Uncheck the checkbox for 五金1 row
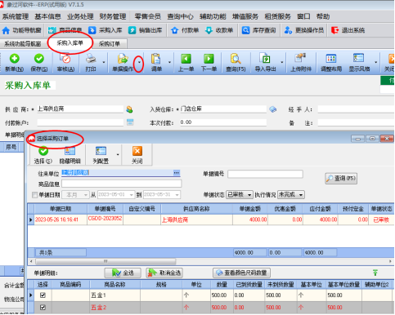The width and height of the screenshot is (395, 315). coord(43,295)
